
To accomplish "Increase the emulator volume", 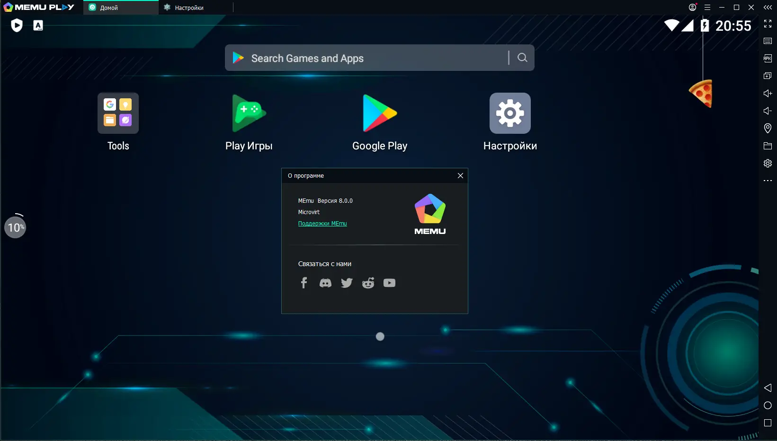I will point(767,93).
